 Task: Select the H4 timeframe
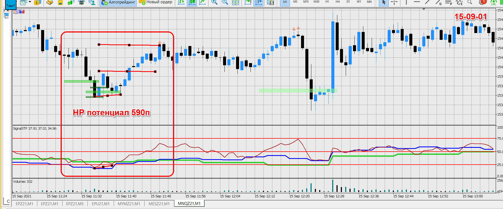338,2
